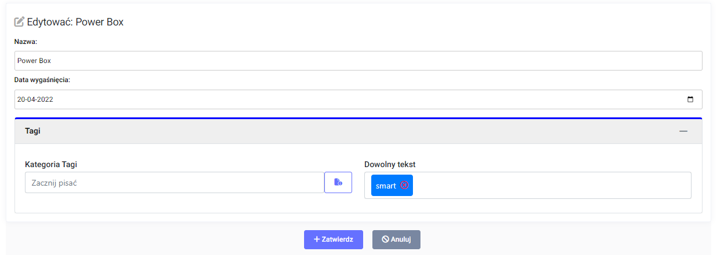Collapse the Tagi panel with the minus icon
Image resolution: width=717 pixels, height=255 pixels.
click(683, 131)
